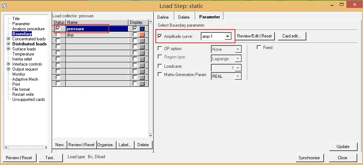Open blue color swatch for pressure collector

142,28
